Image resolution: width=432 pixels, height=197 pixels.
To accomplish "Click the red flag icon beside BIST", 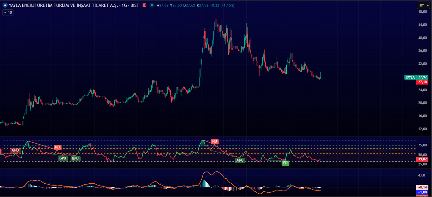I will point(144,5).
